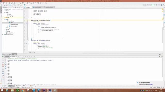165x92 pixels.
Task: Open the Refactor menu
Action: tap(24, 3)
